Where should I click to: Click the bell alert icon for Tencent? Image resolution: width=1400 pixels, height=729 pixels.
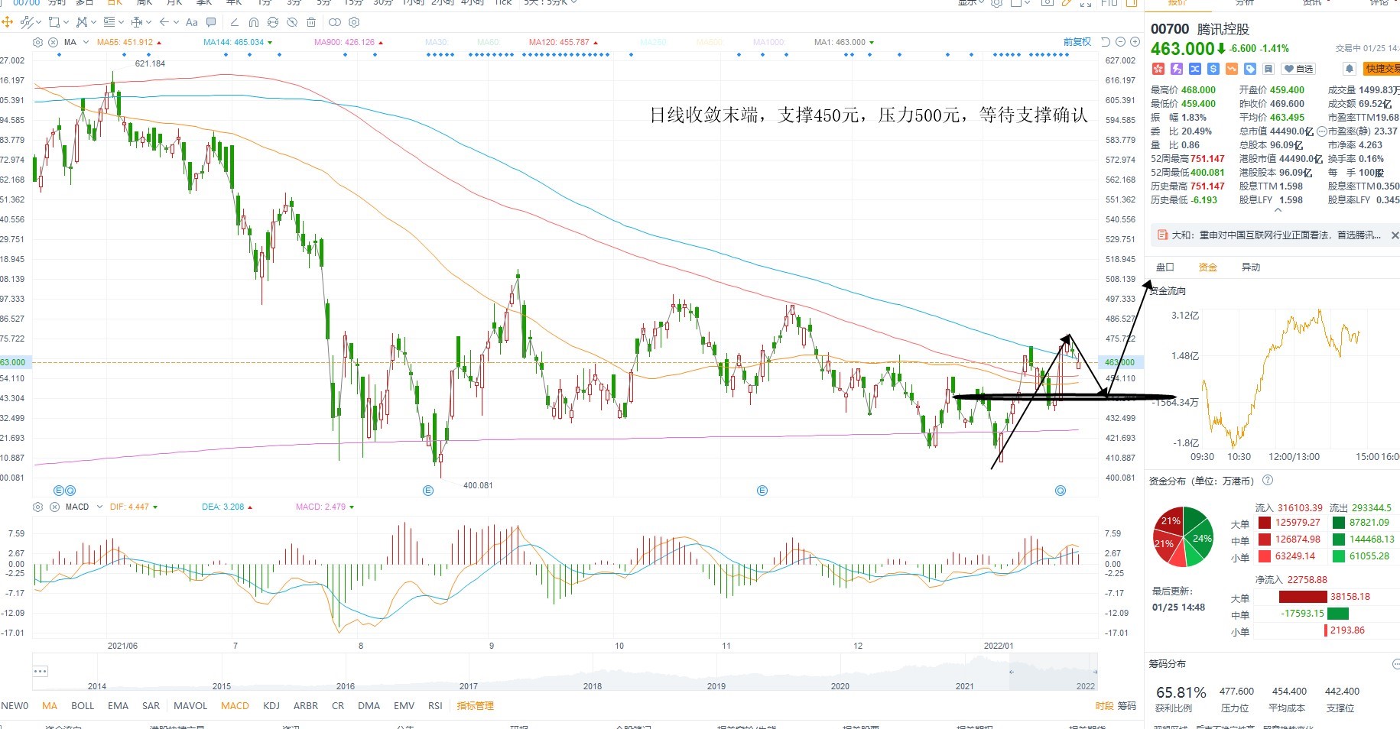(x=1350, y=69)
